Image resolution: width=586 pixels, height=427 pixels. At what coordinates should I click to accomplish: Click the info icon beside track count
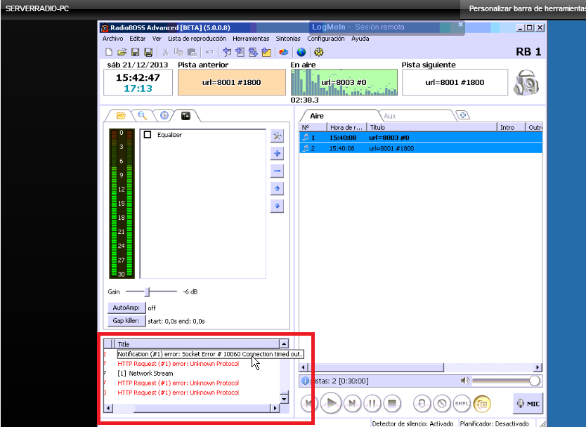click(305, 381)
